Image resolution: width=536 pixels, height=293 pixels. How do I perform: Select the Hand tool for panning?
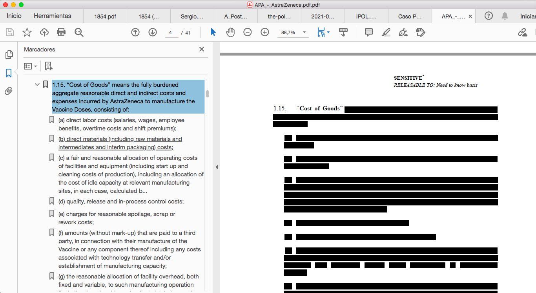click(230, 32)
